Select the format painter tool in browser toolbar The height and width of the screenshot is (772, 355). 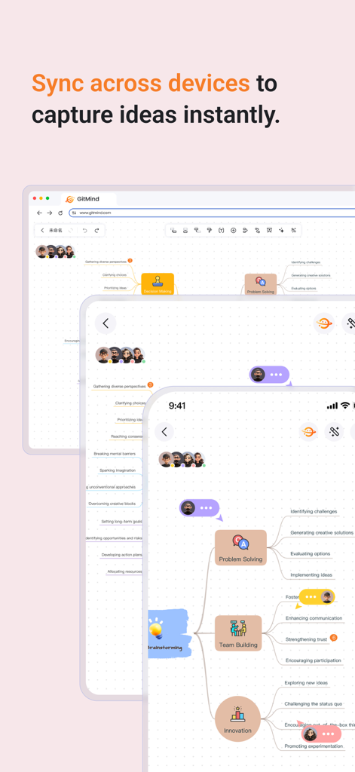(x=210, y=230)
